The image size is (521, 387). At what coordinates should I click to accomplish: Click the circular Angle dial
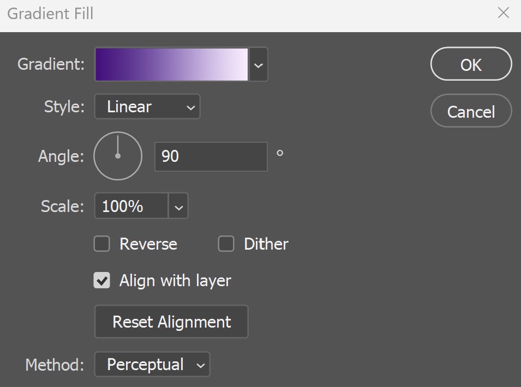pos(118,156)
